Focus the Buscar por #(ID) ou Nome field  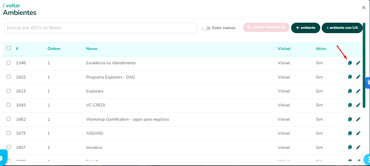coord(101,28)
